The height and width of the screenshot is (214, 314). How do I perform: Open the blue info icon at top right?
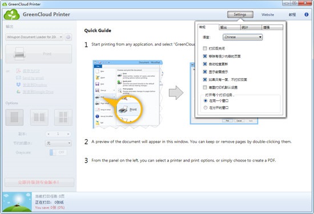(307, 14)
